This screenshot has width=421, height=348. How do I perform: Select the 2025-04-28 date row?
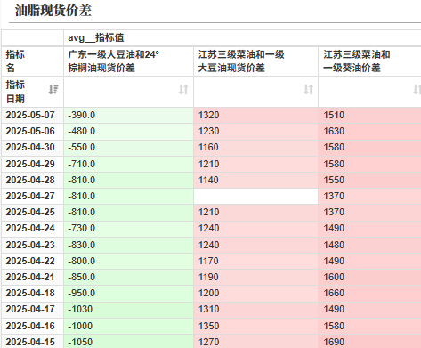click(33, 180)
